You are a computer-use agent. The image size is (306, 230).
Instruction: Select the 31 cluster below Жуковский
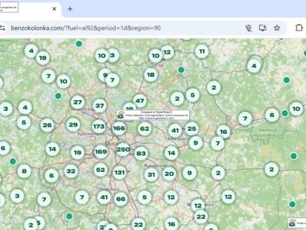tap(151, 174)
